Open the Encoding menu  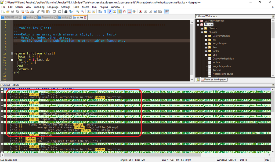[39, 7]
